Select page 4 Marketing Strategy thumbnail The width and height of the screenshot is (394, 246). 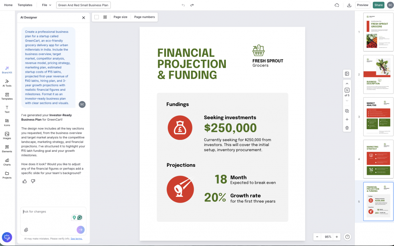point(378,159)
